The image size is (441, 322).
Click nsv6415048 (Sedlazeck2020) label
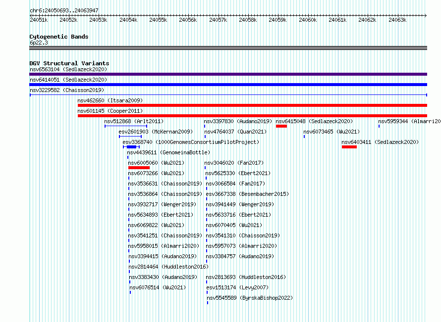(x=314, y=121)
